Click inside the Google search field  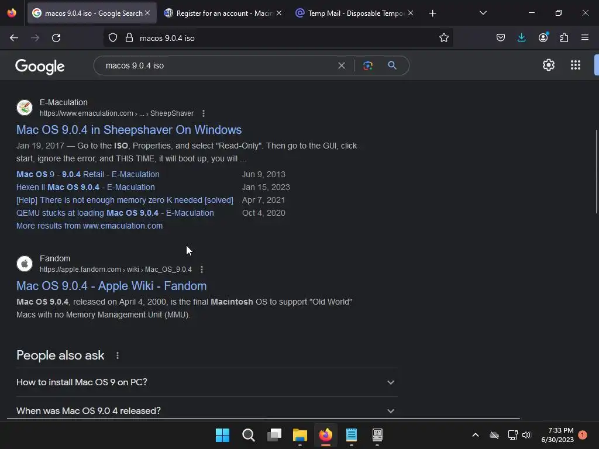click(x=218, y=65)
